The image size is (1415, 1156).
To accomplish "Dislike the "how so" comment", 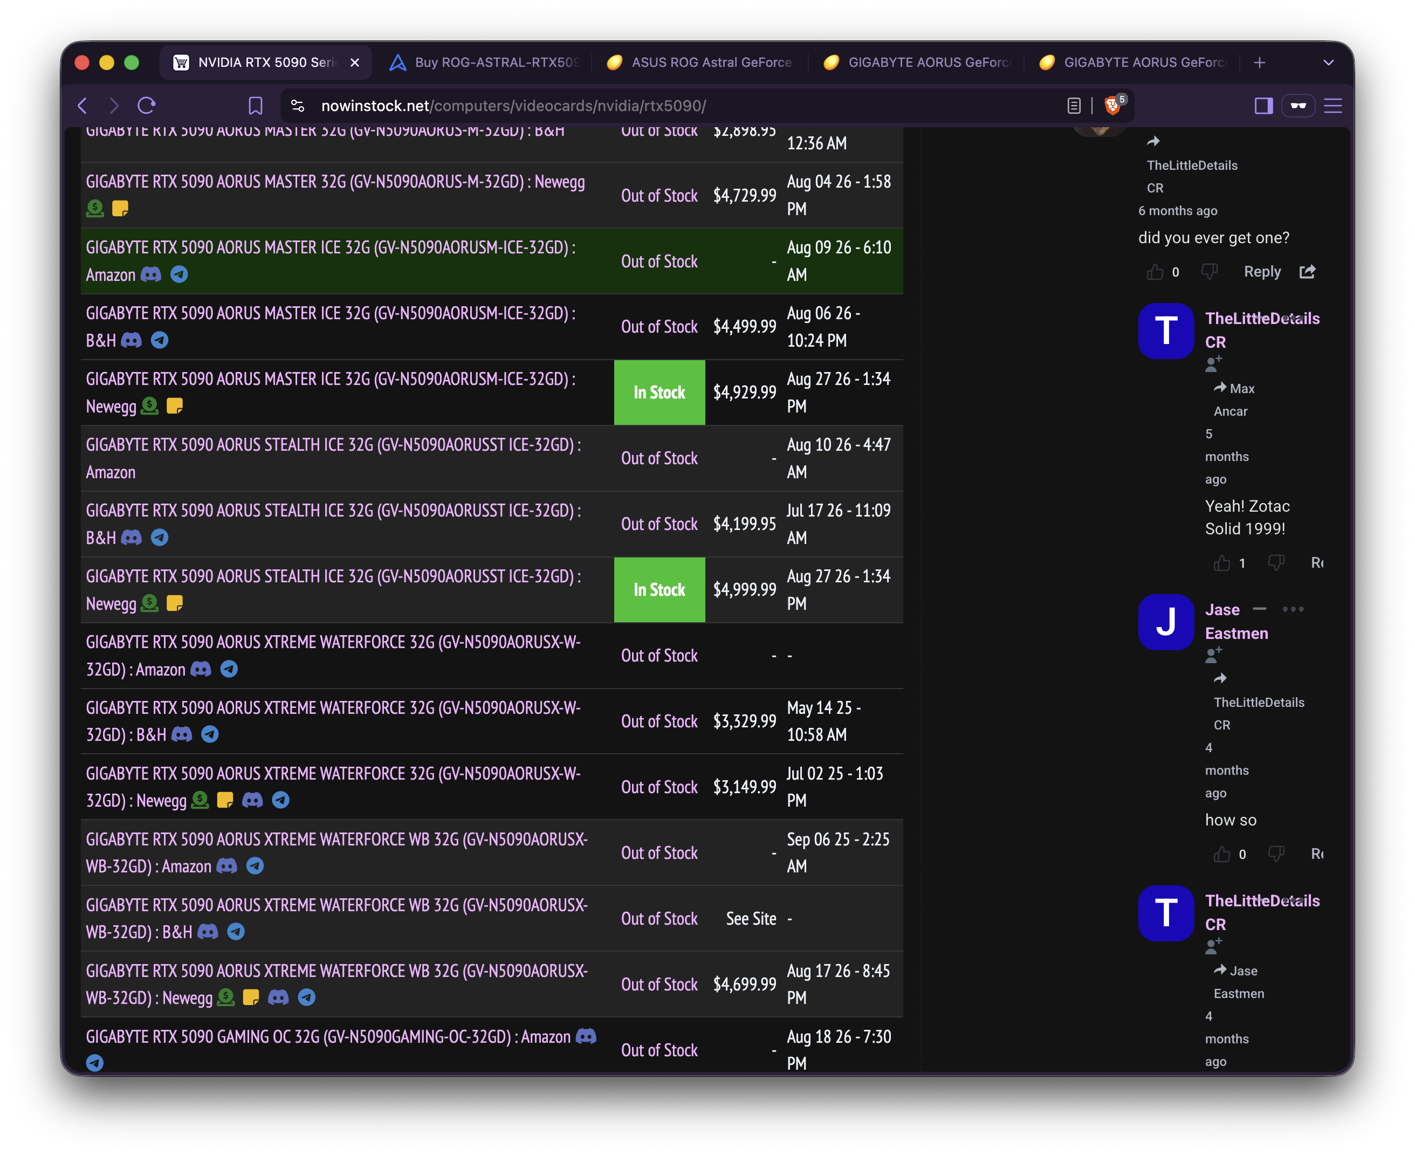I will (1276, 855).
